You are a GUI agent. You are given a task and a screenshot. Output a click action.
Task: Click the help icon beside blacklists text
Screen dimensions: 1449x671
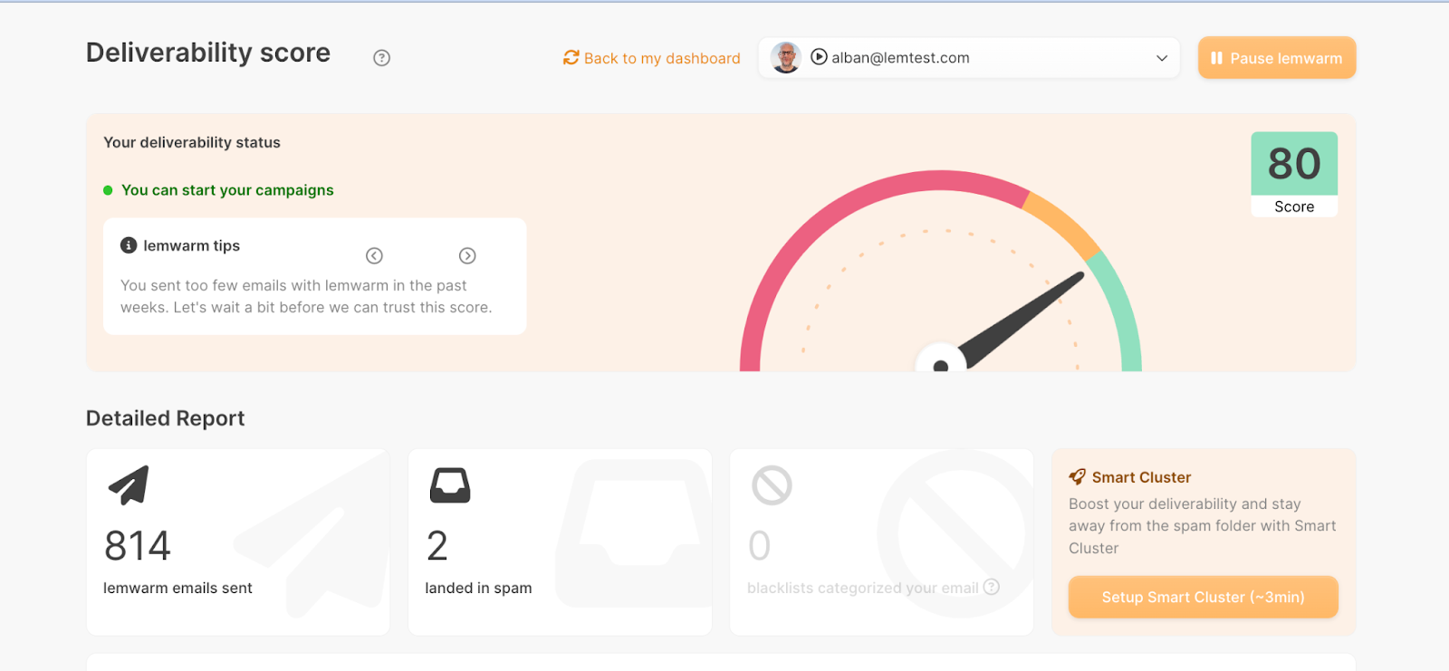tap(992, 587)
